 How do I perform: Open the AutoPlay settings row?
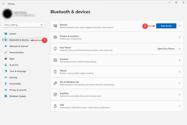pyautogui.click(x=115, y=94)
